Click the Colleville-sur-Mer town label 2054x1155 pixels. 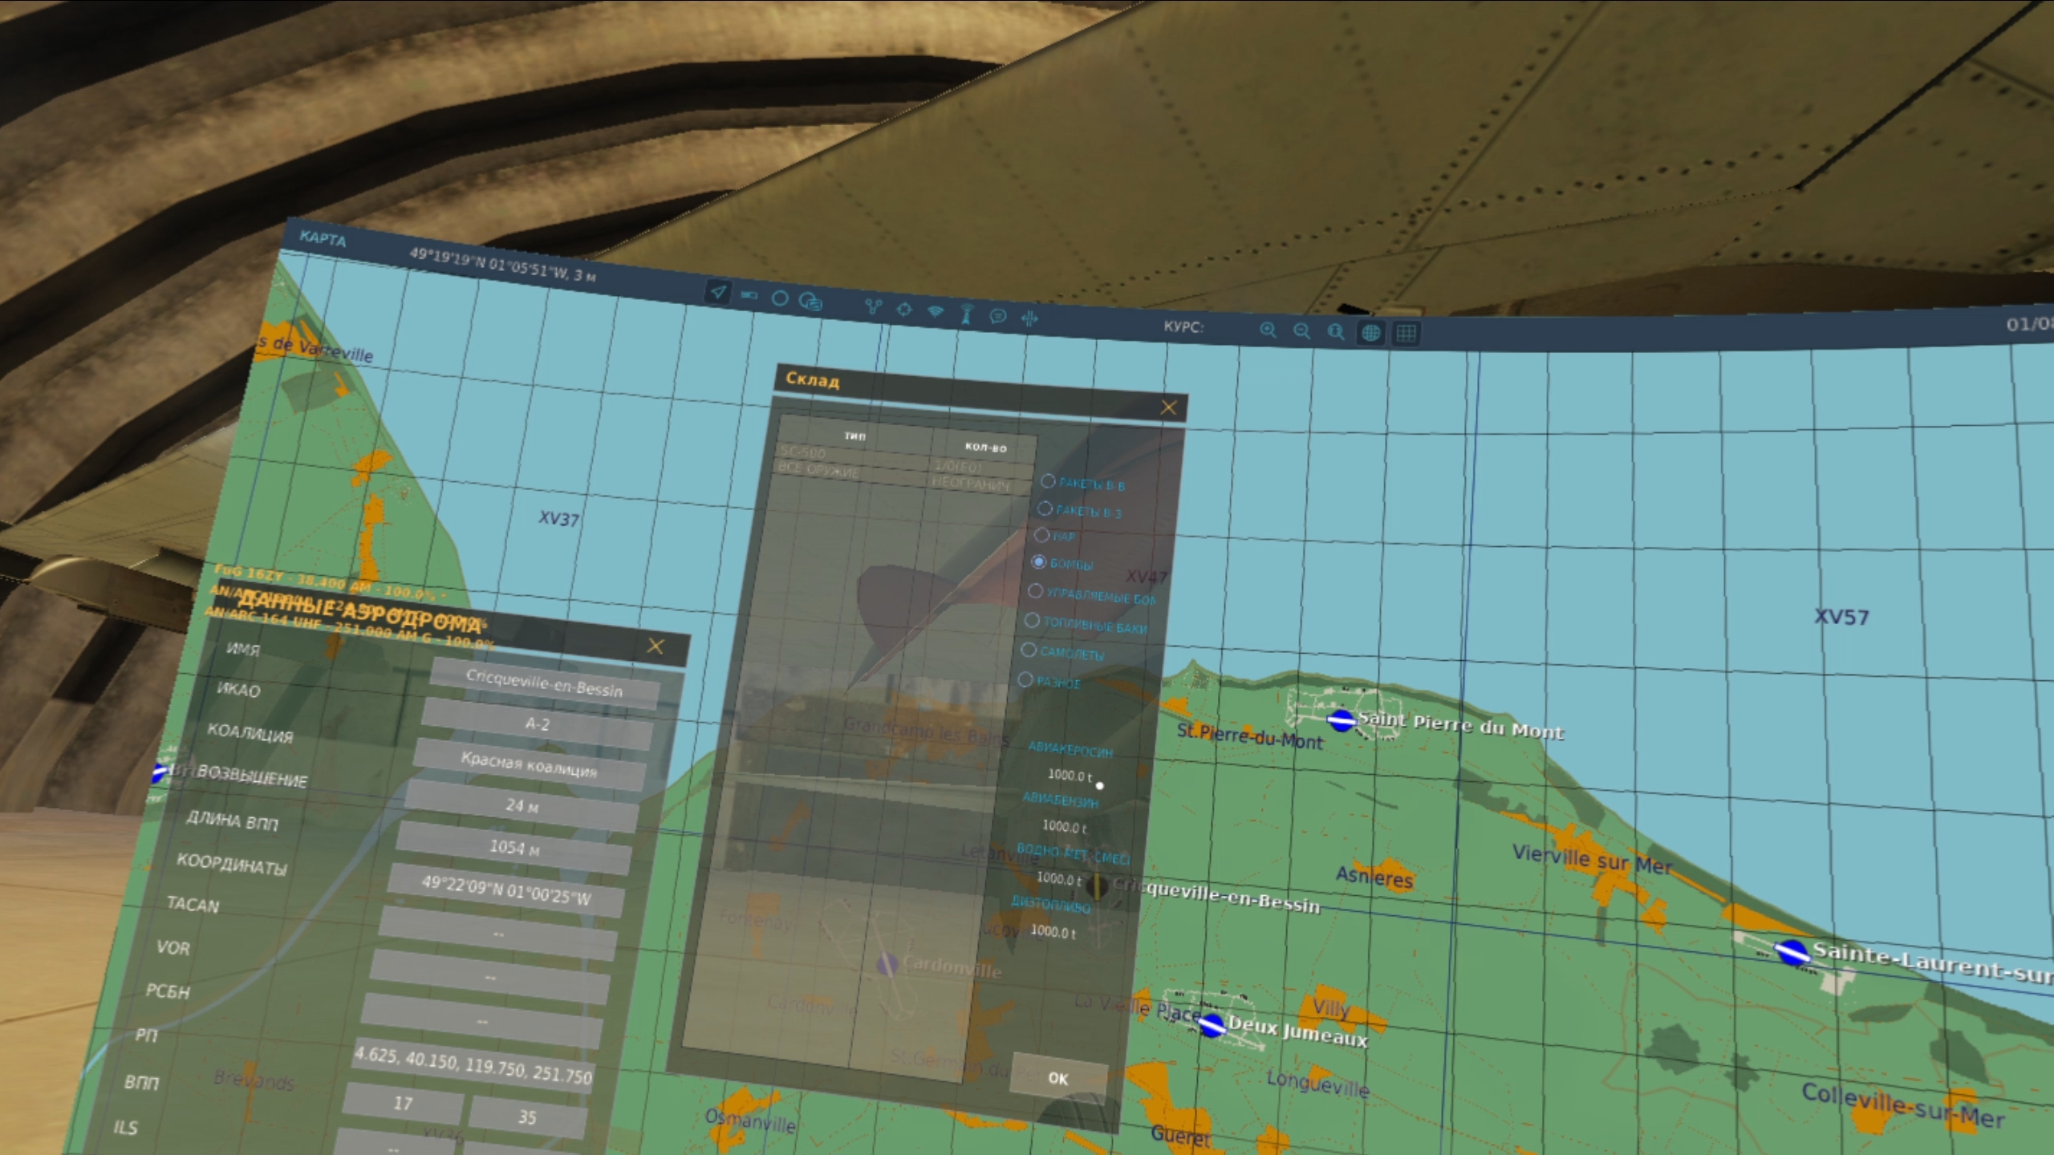click(1902, 1106)
